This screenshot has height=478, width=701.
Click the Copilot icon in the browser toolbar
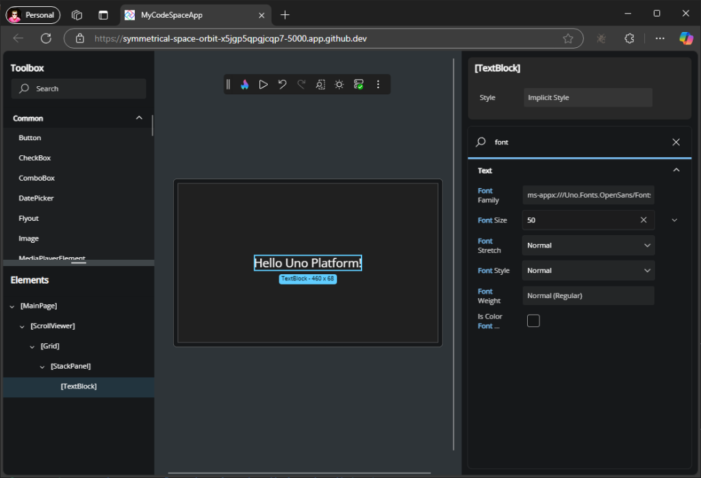coord(687,38)
